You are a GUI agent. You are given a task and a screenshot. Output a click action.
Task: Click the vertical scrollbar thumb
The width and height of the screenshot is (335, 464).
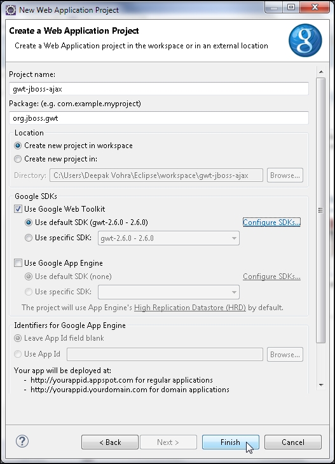click(321, 210)
